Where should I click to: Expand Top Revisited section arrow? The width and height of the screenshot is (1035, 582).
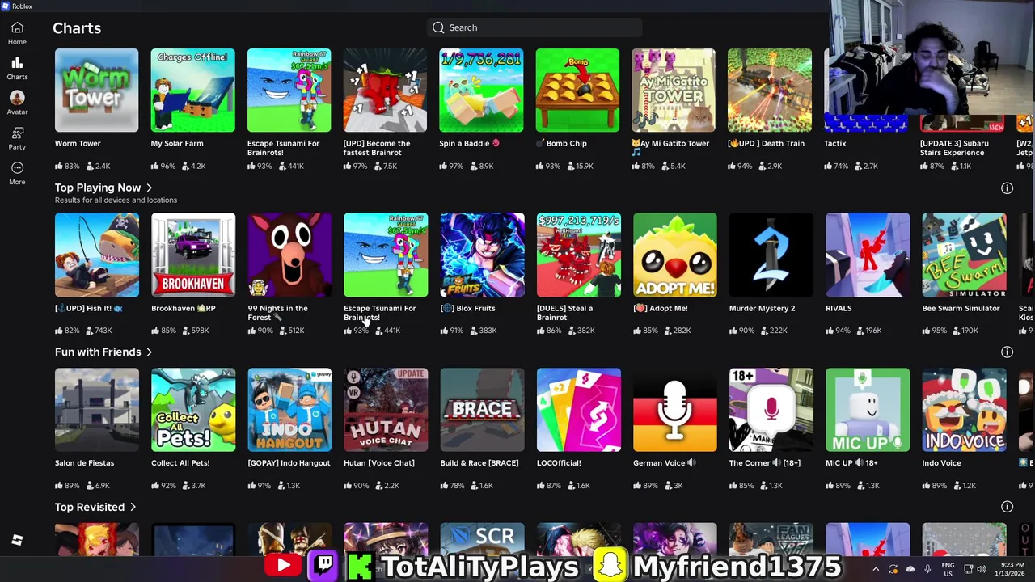point(133,507)
